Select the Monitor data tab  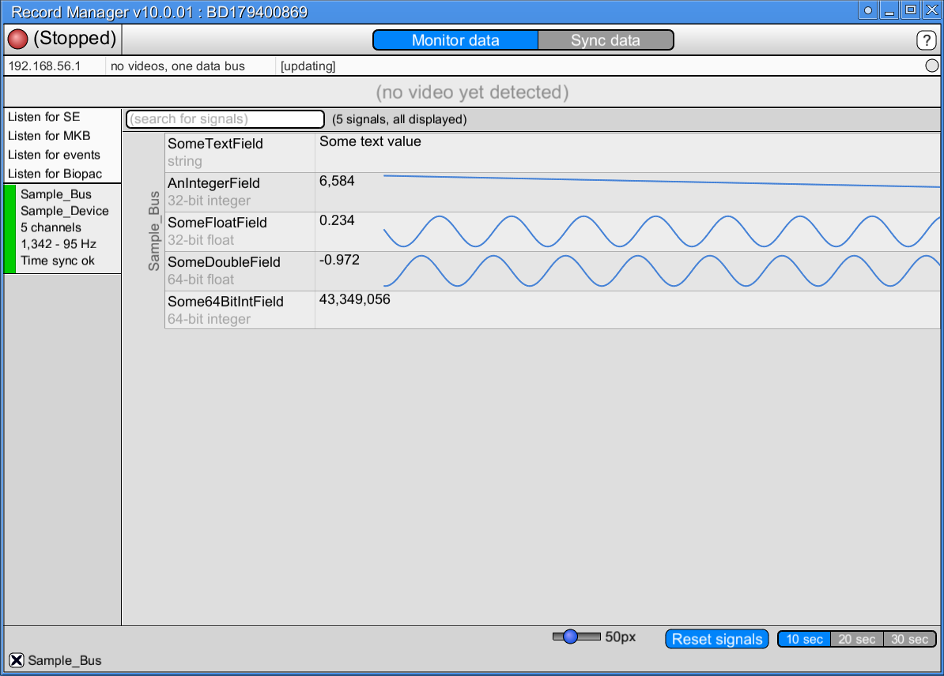click(455, 39)
